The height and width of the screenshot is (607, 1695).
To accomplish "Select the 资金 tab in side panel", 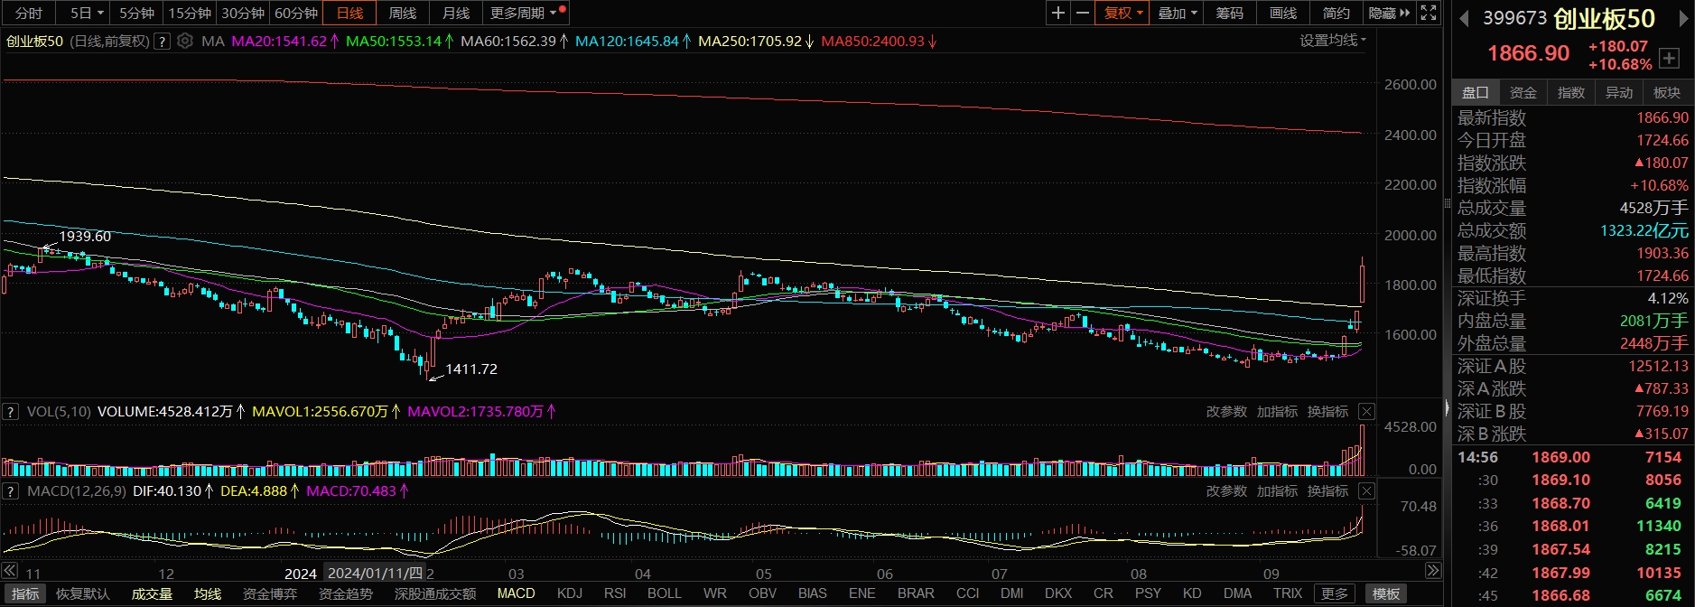I will (x=1523, y=92).
